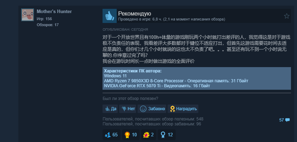Click the Наградить award button
The width and height of the screenshot is (297, 142).
coord(183,109)
